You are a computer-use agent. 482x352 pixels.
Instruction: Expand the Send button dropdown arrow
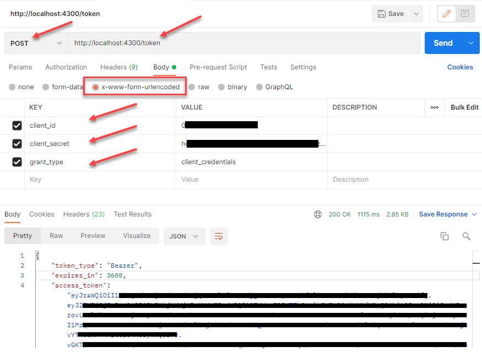470,43
